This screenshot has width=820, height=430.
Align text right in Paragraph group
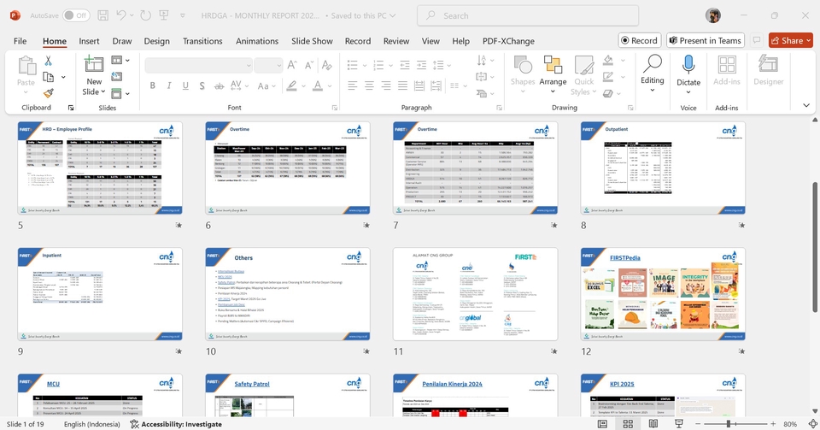[x=386, y=85]
